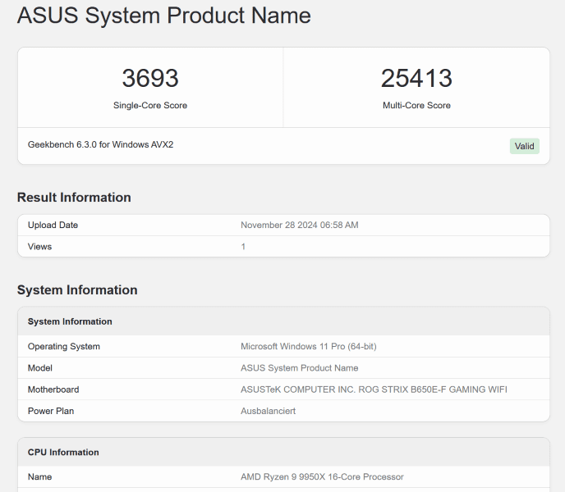
Task: Click the Geekbench 6.3.0 for Windows AVX2 text
Action: pos(100,144)
